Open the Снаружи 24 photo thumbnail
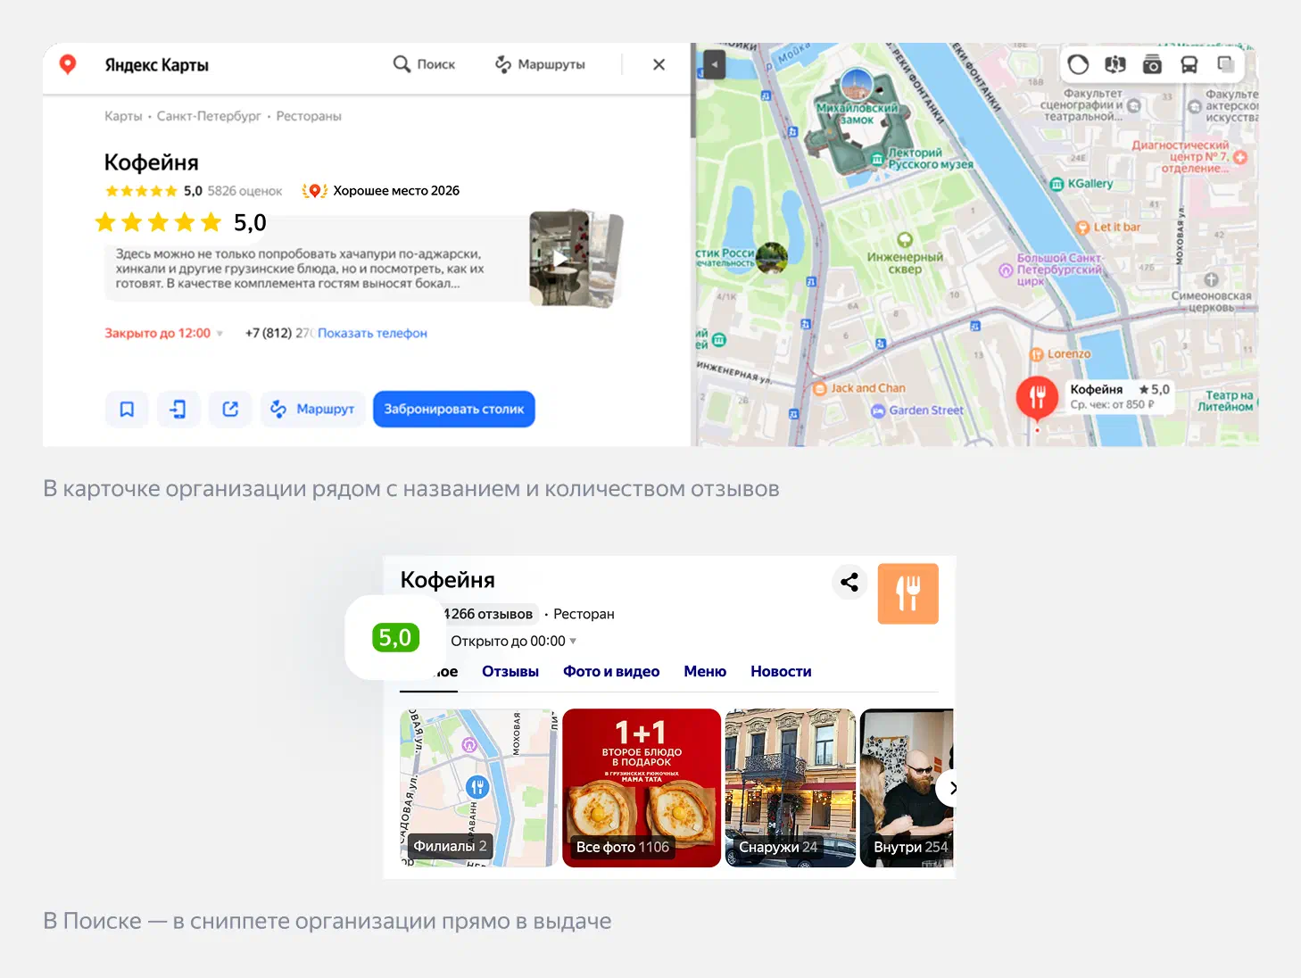The height and width of the screenshot is (978, 1301). click(x=790, y=788)
